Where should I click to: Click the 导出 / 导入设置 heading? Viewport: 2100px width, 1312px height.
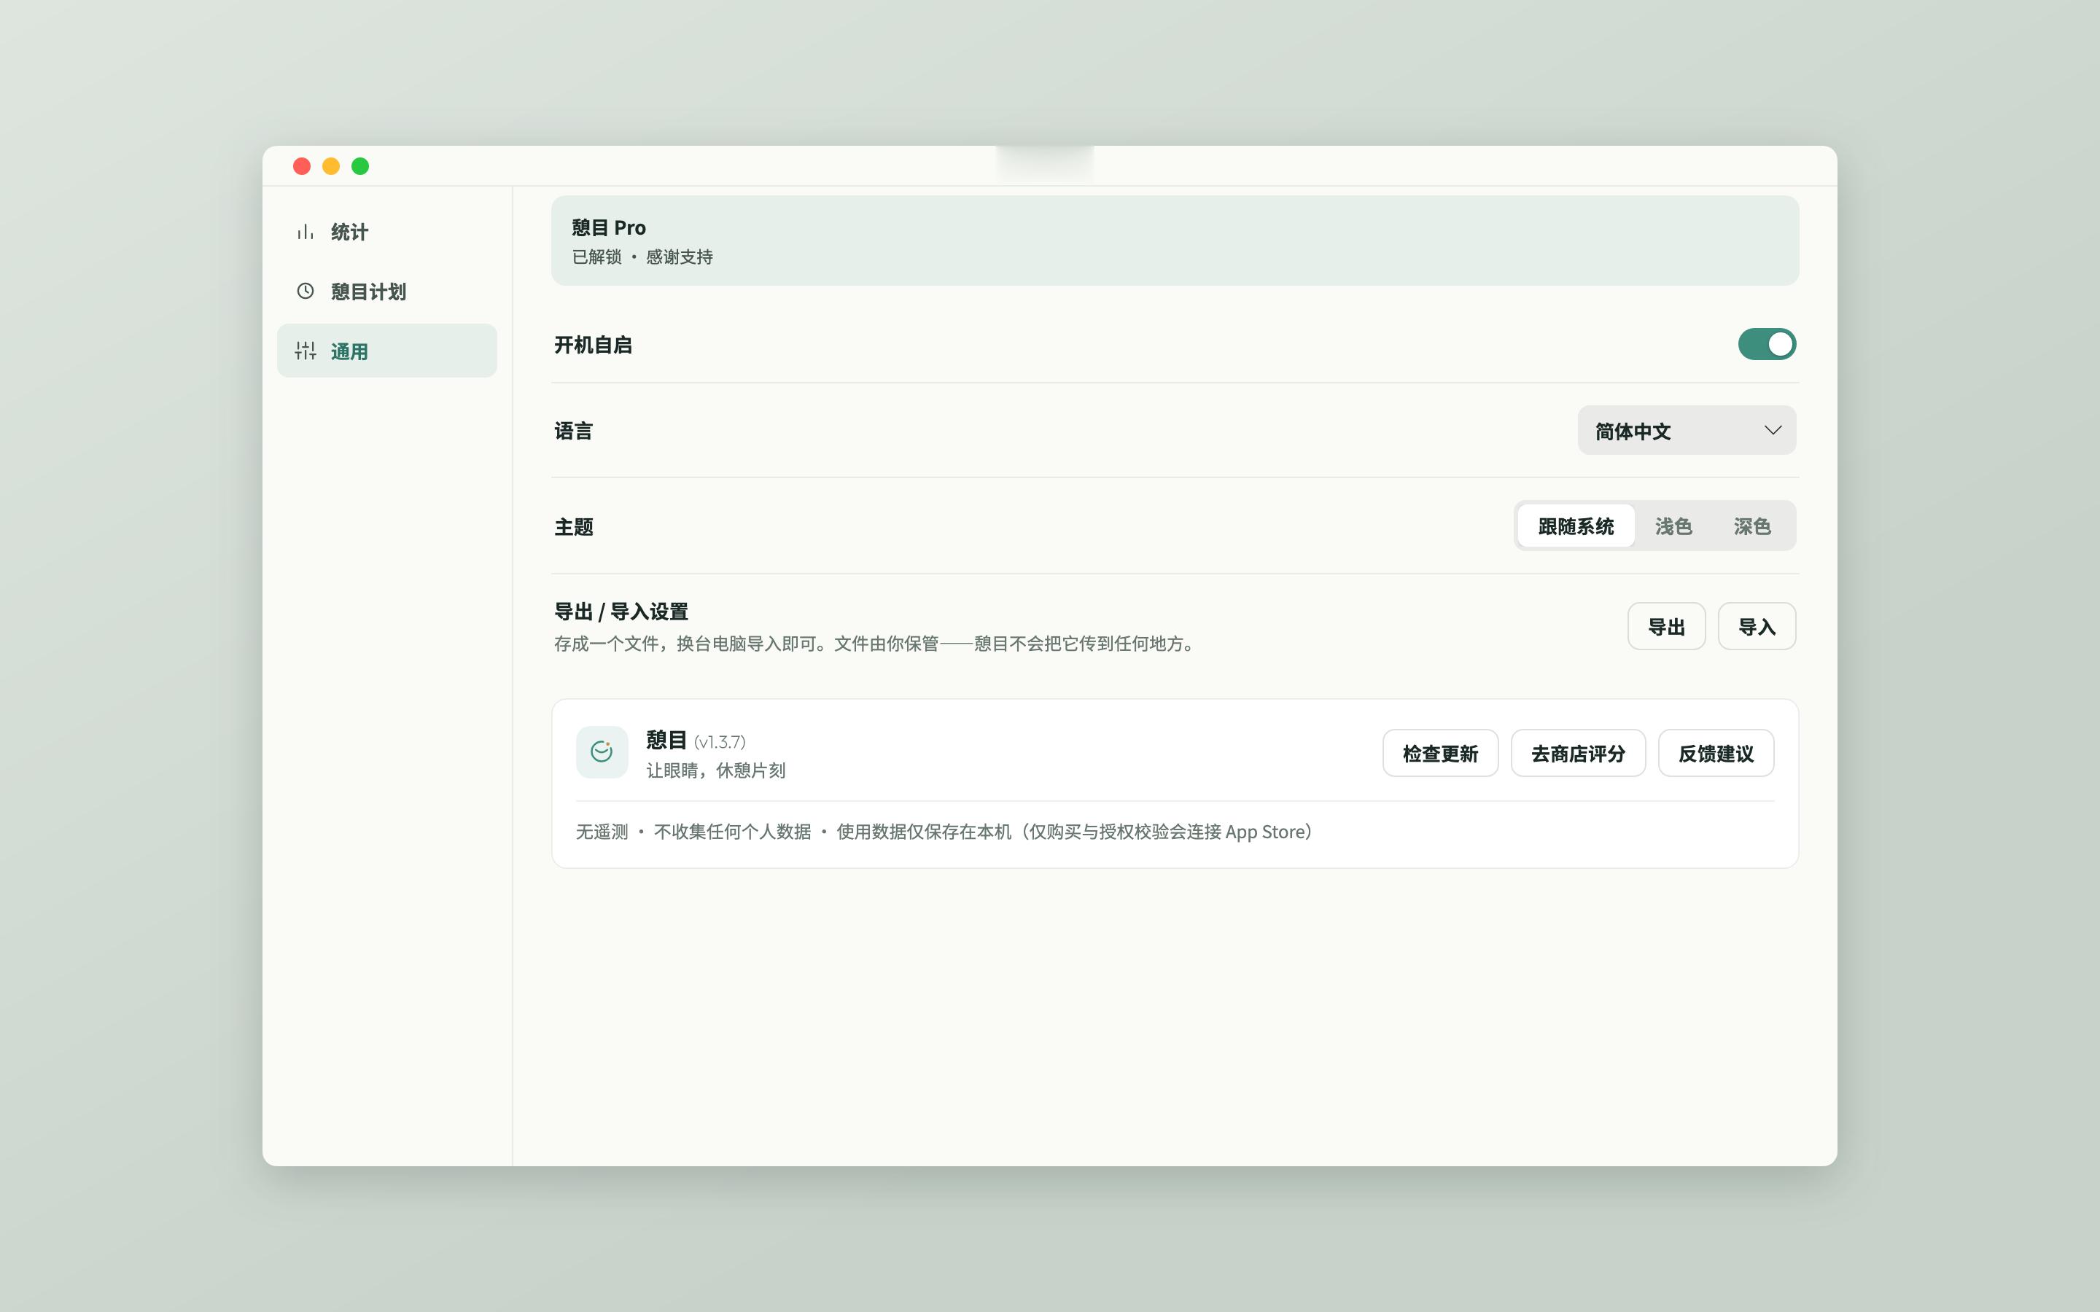point(621,612)
